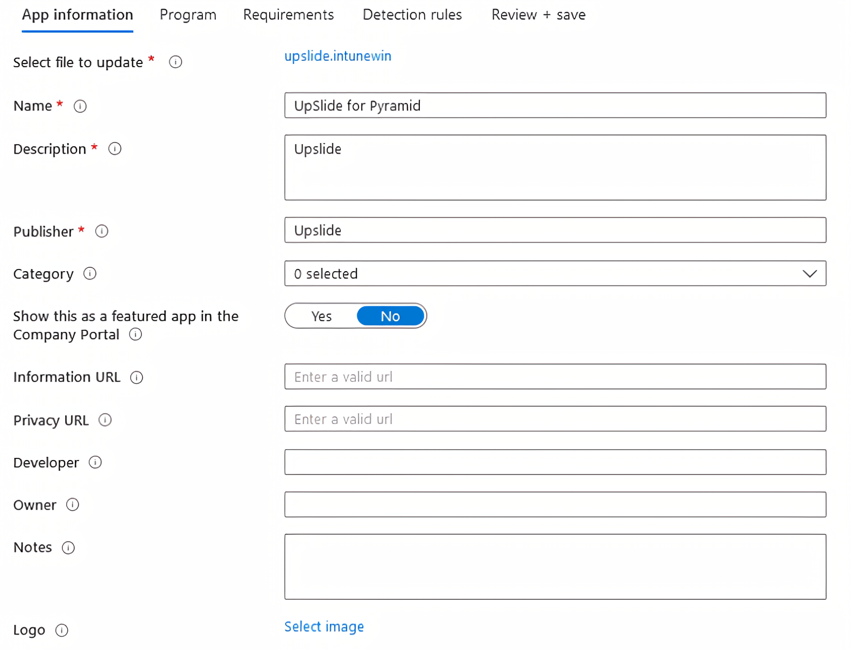Set featured app toggle to Yes
The image size is (851, 650).
point(322,316)
